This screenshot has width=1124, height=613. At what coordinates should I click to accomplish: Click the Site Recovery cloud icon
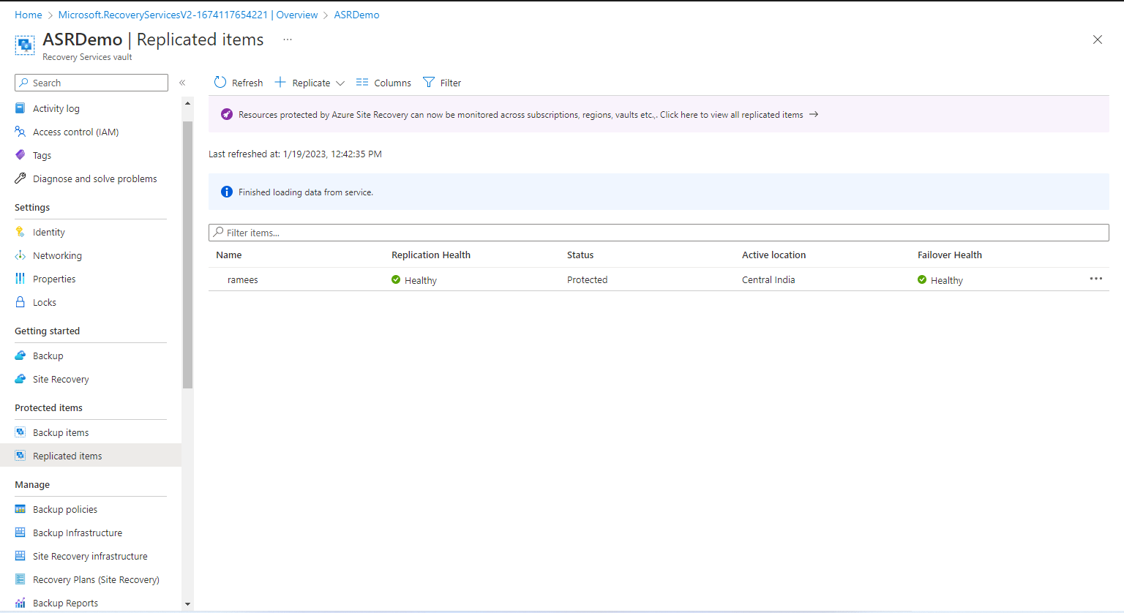coord(20,379)
